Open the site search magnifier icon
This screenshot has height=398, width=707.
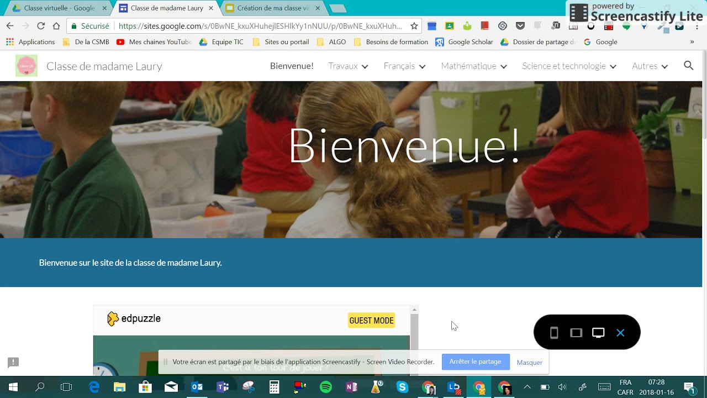click(x=688, y=66)
